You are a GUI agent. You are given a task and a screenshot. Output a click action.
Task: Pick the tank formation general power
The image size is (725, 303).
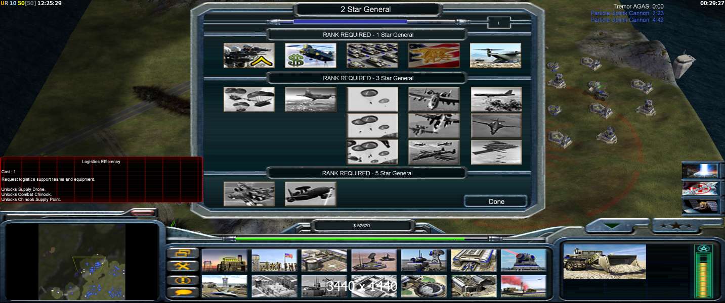pos(372,56)
